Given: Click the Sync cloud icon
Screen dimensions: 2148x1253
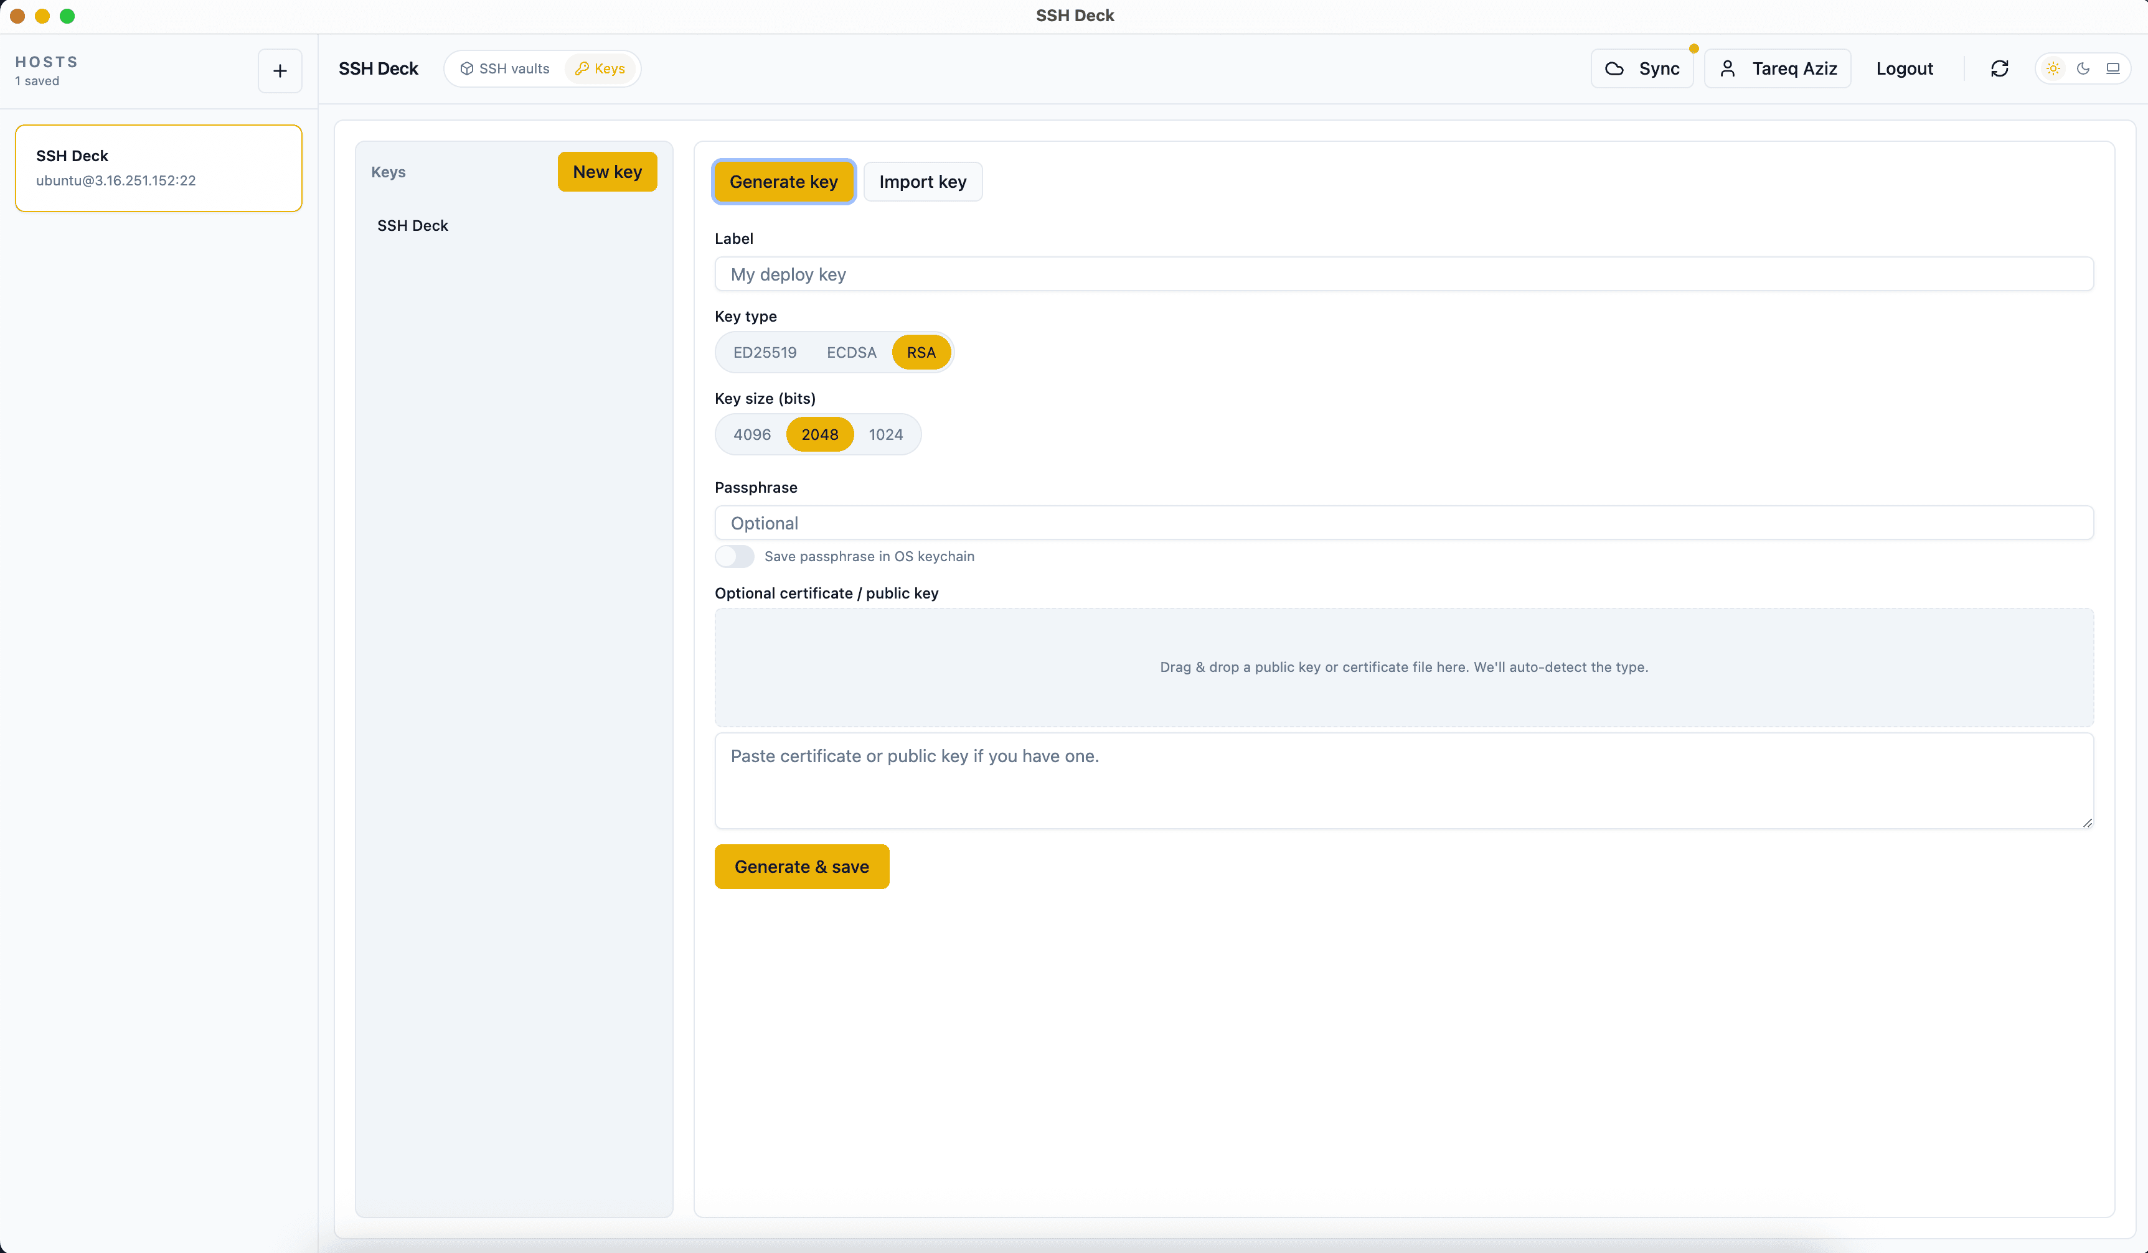Looking at the screenshot, I should click(x=1614, y=68).
